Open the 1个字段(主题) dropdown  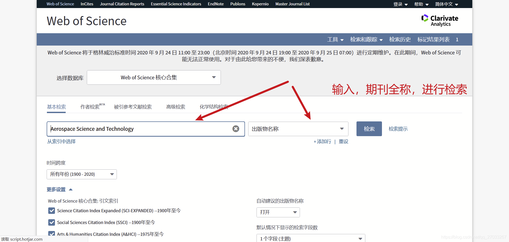[x=311, y=238]
